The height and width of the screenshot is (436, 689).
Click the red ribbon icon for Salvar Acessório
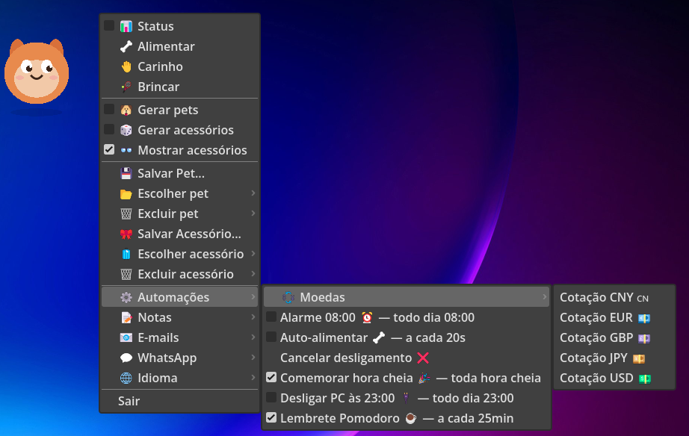tap(126, 234)
